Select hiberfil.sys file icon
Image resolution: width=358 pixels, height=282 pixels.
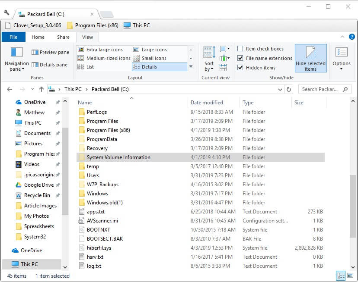point(82,248)
